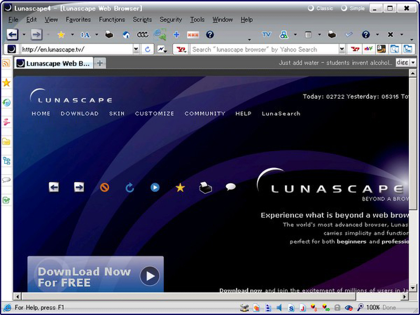
Task: Open the digg headline ticker dropdown
Action: [x=414, y=62]
